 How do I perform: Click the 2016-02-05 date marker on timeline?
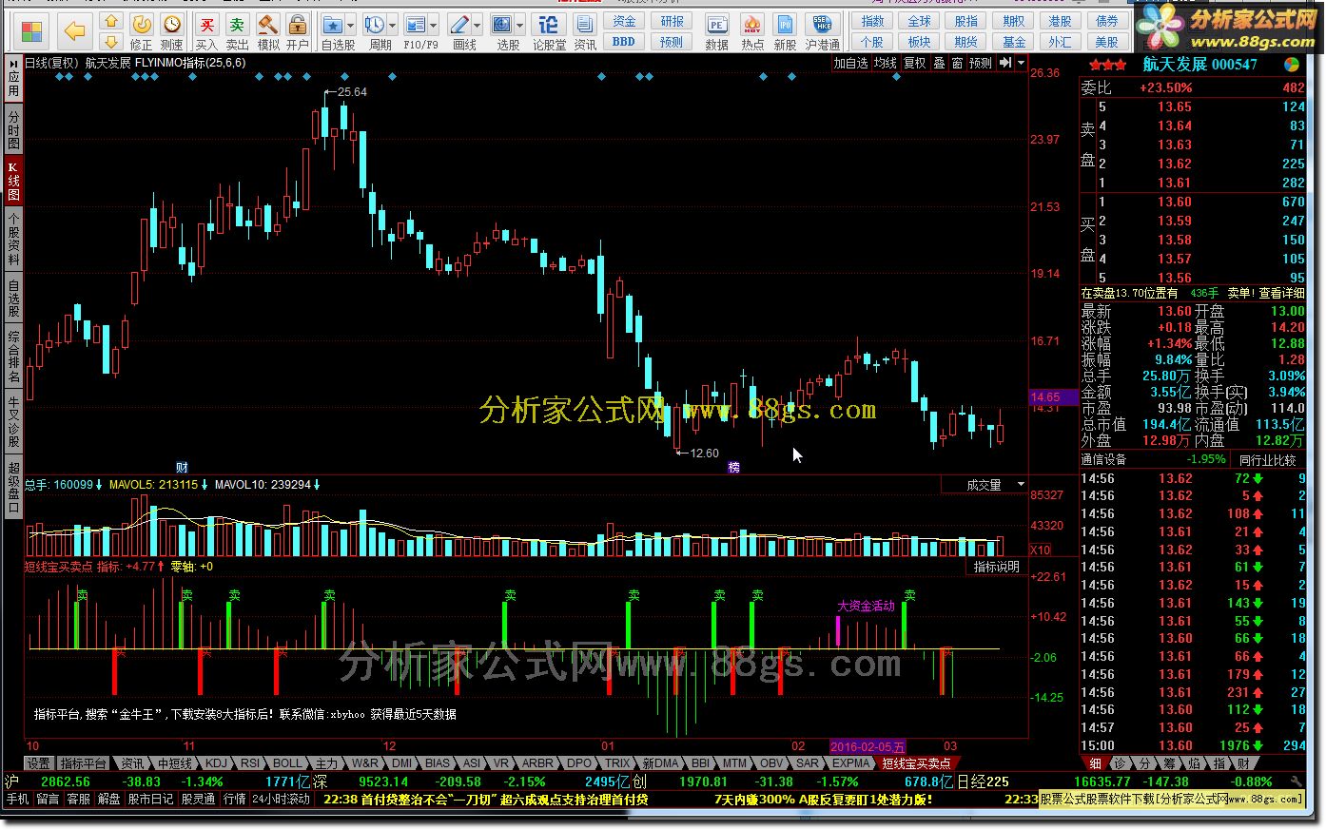point(868,747)
